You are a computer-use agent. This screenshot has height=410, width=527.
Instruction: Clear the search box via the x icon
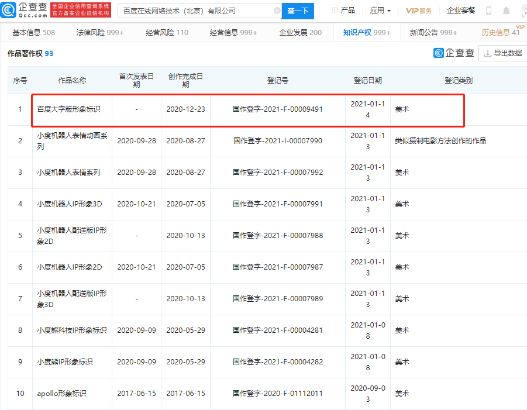tap(277, 11)
